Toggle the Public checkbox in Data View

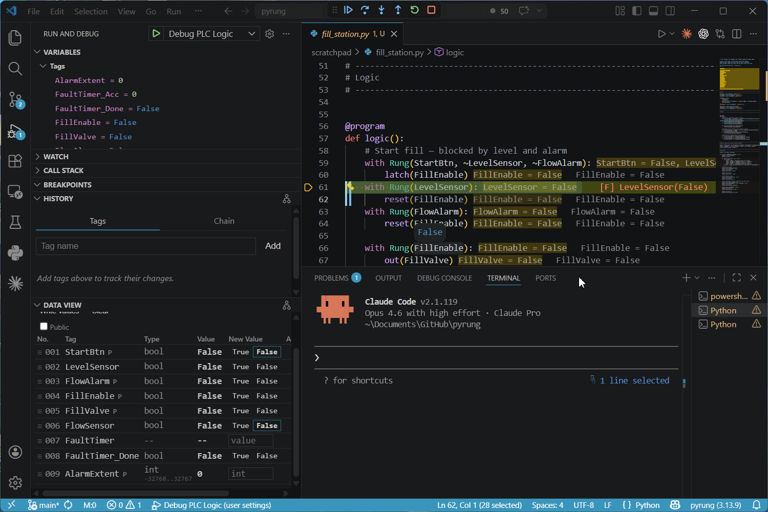click(x=44, y=327)
